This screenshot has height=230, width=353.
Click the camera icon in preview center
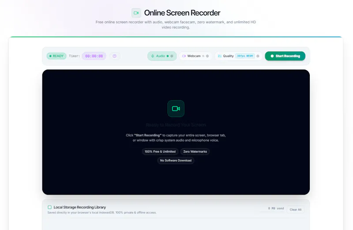tap(176, 109)
